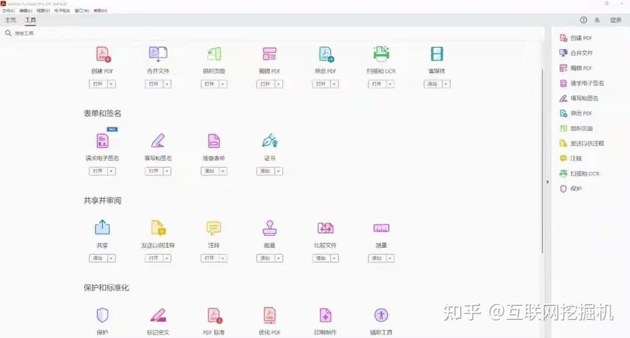Click the 优化 PDF tool icon
Viewport: 630px width, 338px height.
[269, 315]
